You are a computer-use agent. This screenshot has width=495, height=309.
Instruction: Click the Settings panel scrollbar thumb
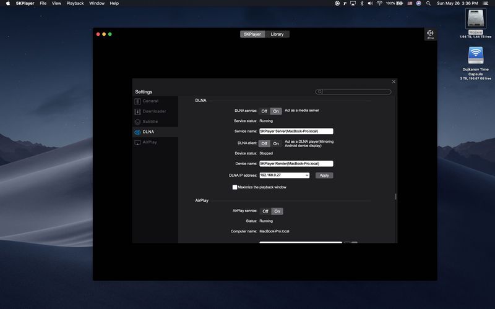395,197
